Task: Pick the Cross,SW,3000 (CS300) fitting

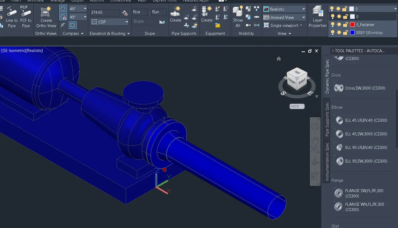Action: (360, 88)
